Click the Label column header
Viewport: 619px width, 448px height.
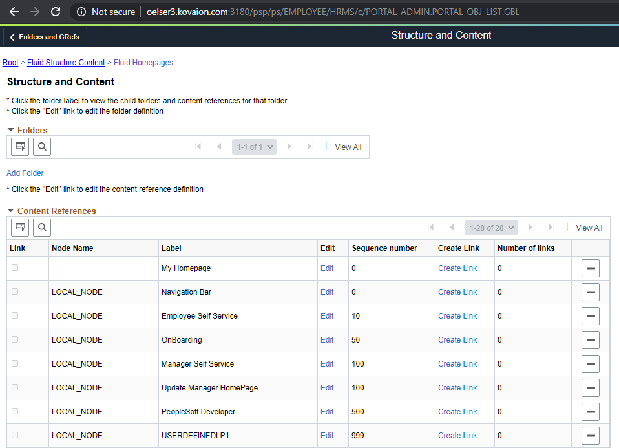(171, 248)
